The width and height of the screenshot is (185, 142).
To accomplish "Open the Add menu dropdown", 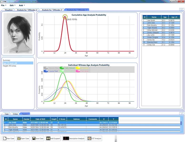I will click(x=22, y=5).
